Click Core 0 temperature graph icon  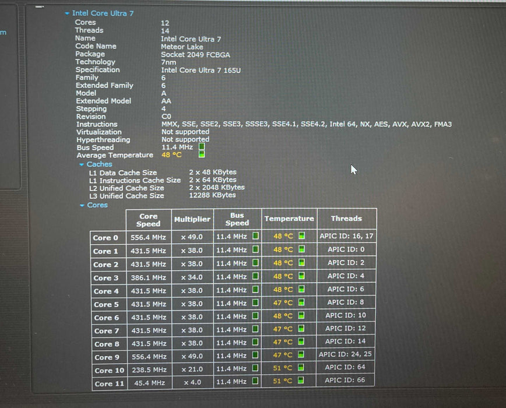point(302,236)
